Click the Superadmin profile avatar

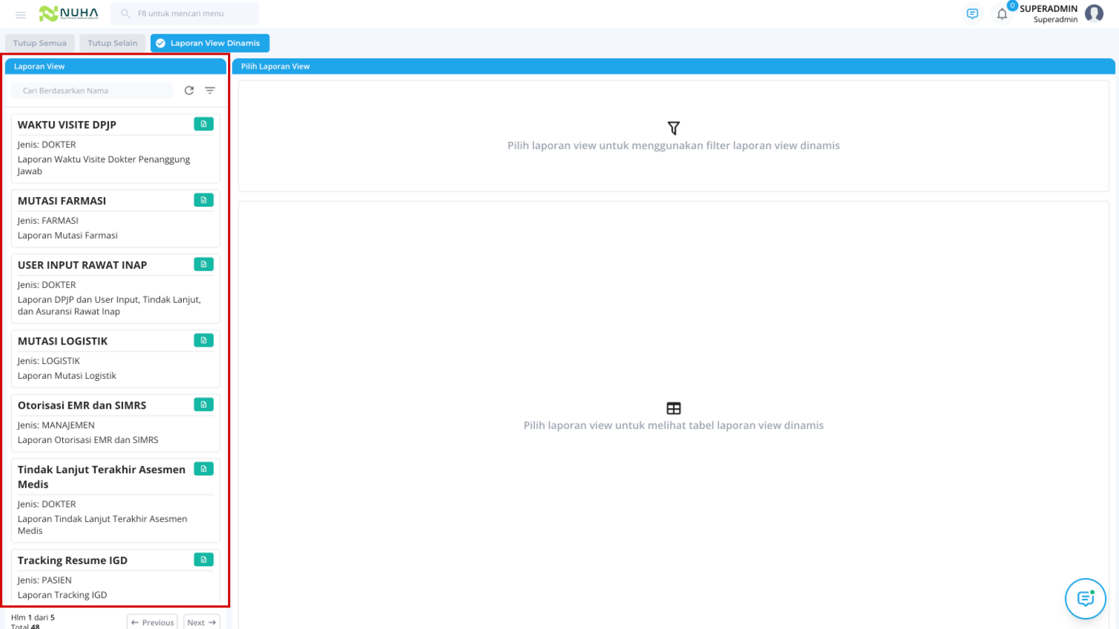pyautogui.click(x=1095, y=13)
